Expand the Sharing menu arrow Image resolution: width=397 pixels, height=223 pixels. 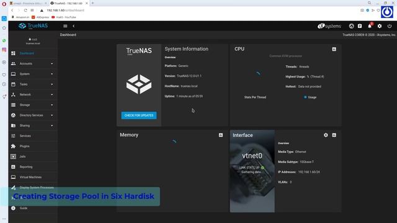point(52,126)
